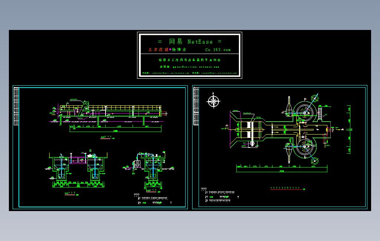Click the revision table strip on left sheet
This screenshot has height=241, width=380.
click(x=16, y=106)
